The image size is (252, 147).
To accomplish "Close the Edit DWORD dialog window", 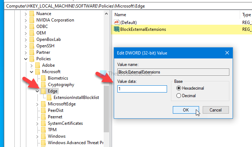I will click(227, 53).
